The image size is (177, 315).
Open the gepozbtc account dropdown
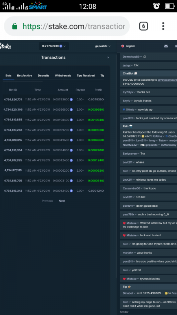click(103, 46)
